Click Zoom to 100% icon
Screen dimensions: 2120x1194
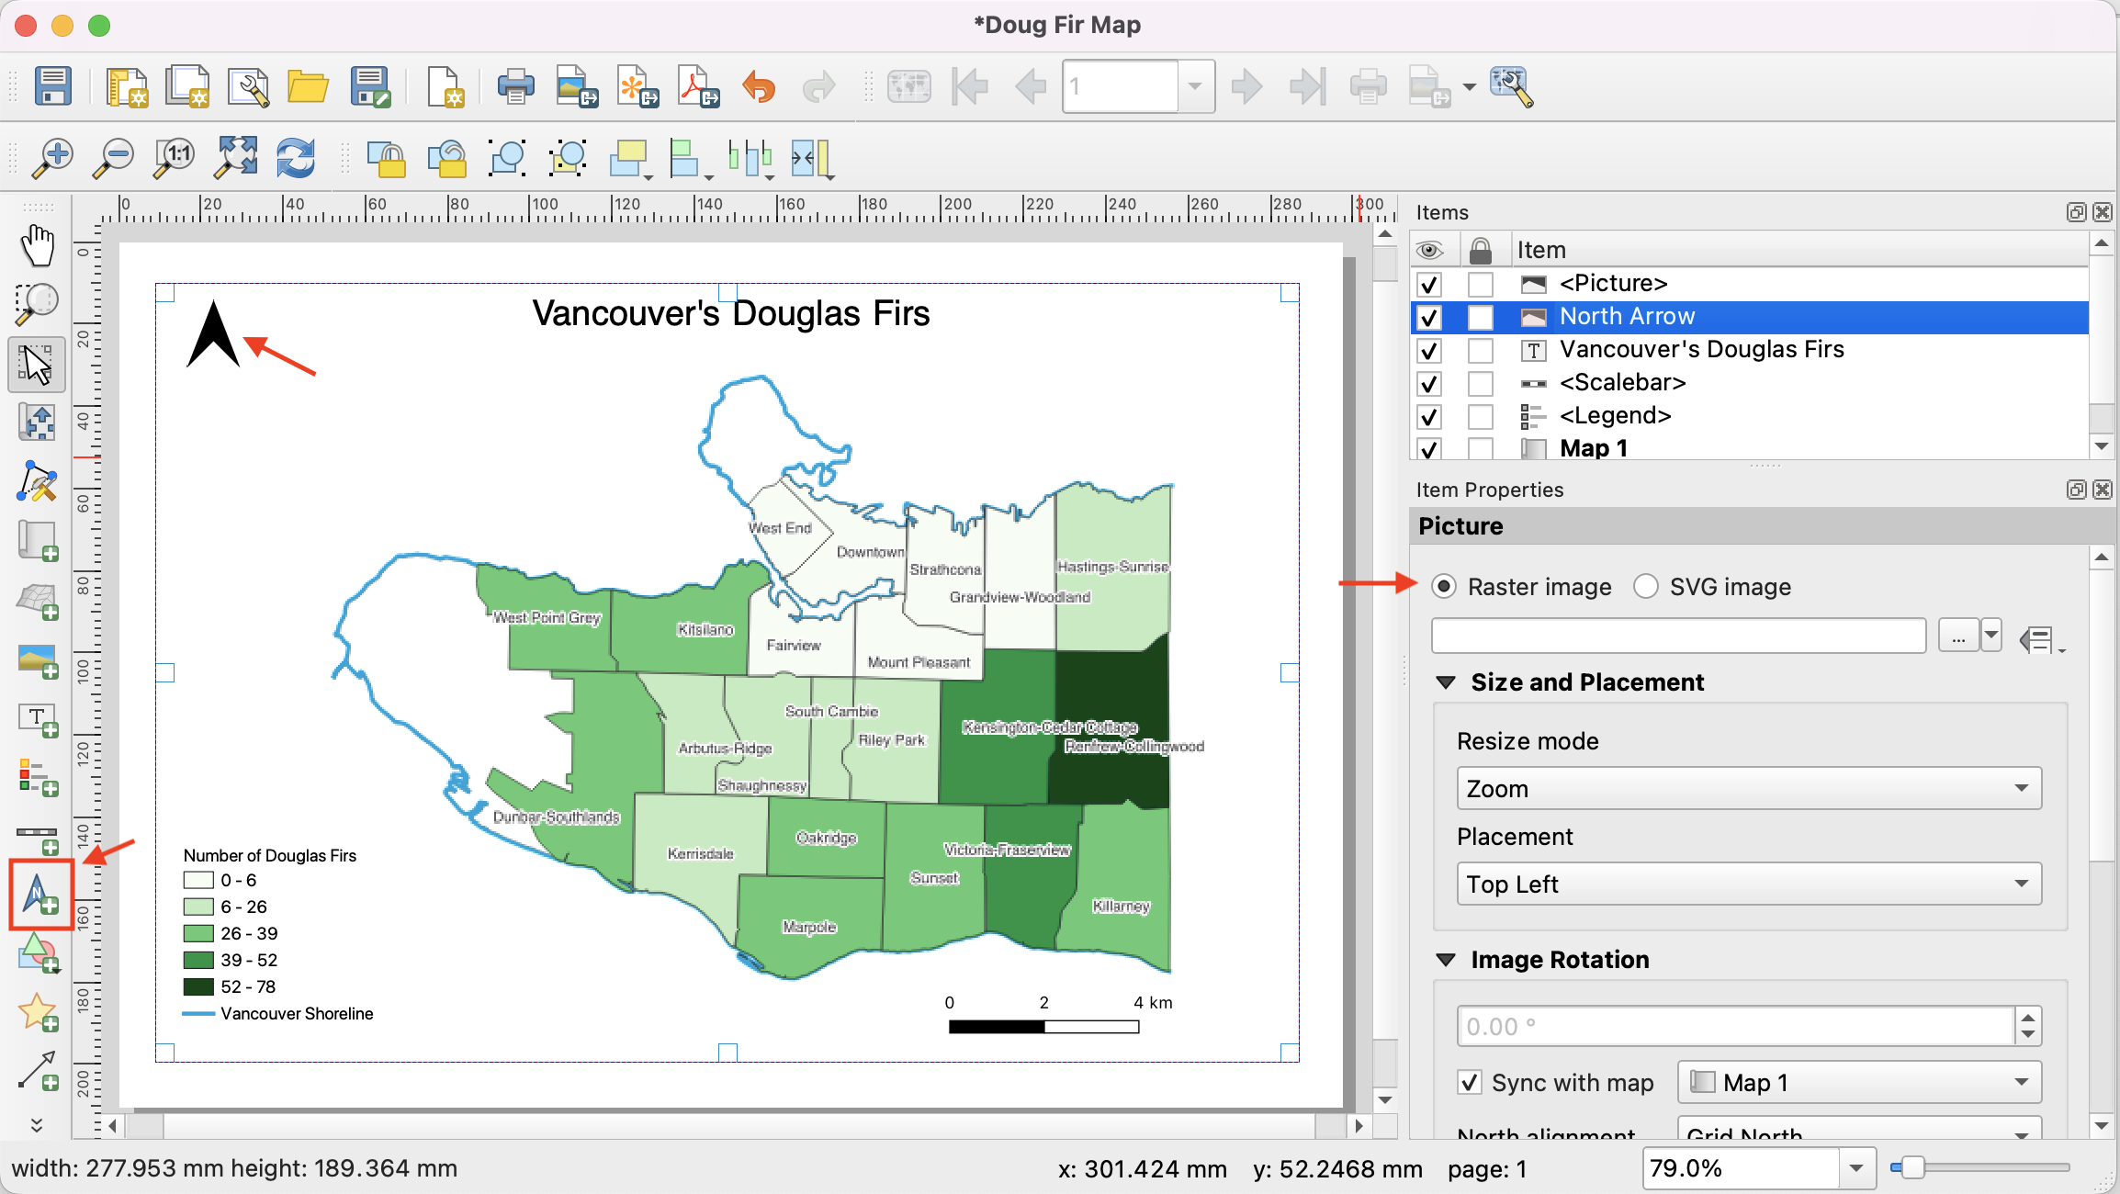pos(175,158)
